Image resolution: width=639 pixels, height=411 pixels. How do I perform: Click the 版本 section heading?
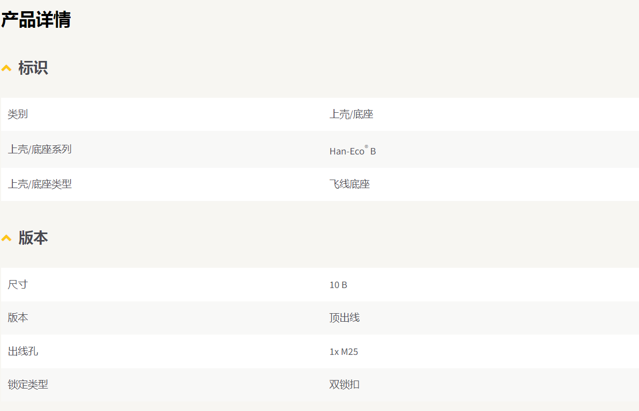point(33,238)
